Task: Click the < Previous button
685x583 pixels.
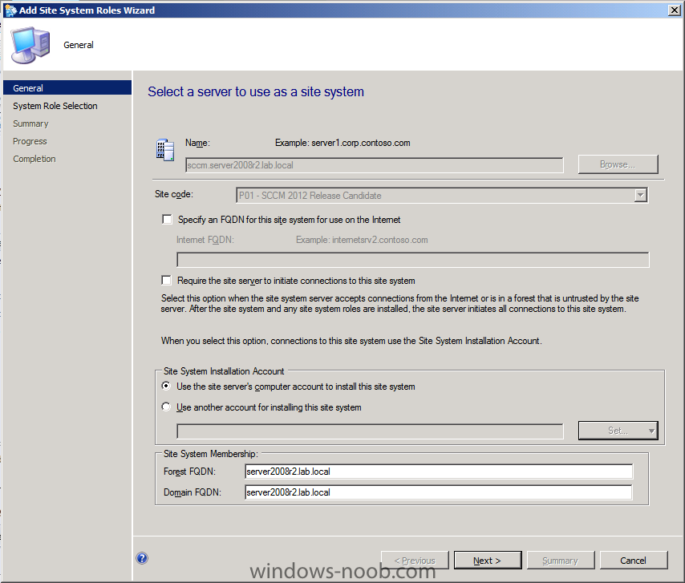Action: pos(415,561)
